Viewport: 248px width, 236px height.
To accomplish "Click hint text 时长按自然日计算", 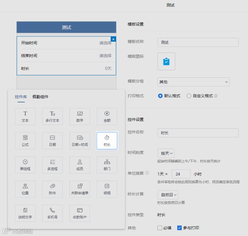I will 171,203.
